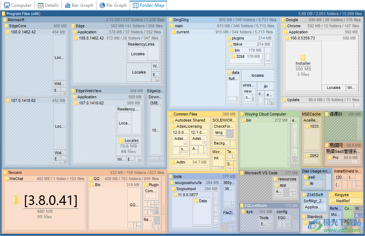Click the Kingyee folder icon
This screenshot has height=236, width=365.
pyautogui.click(x=332, y=195)
